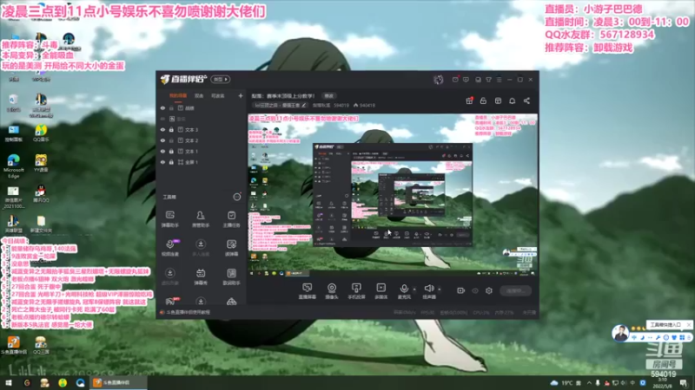Add 摄像头 camera source
The width and height of the screenshot is (695, 390).
point(332,291)
